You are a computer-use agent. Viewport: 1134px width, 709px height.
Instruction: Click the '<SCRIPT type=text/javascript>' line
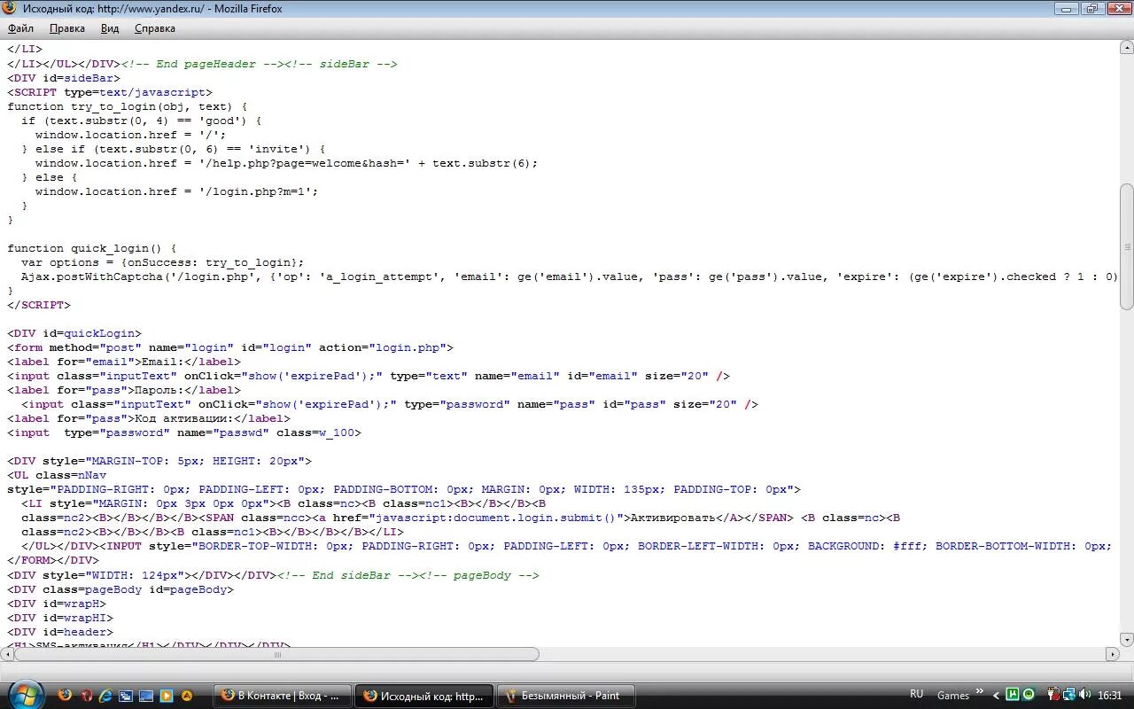point(110,92)
